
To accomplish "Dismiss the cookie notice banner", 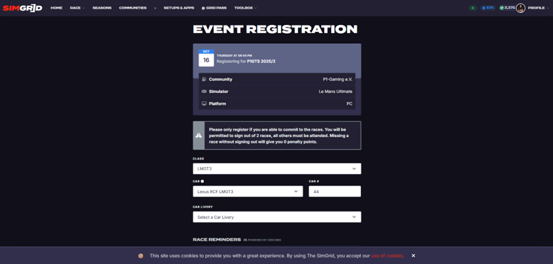I will coord(413,256).
